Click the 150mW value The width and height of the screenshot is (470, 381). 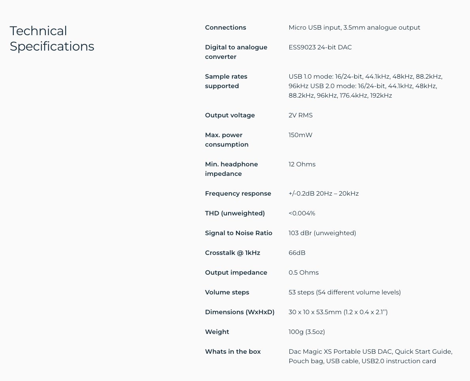pos(300,135)
